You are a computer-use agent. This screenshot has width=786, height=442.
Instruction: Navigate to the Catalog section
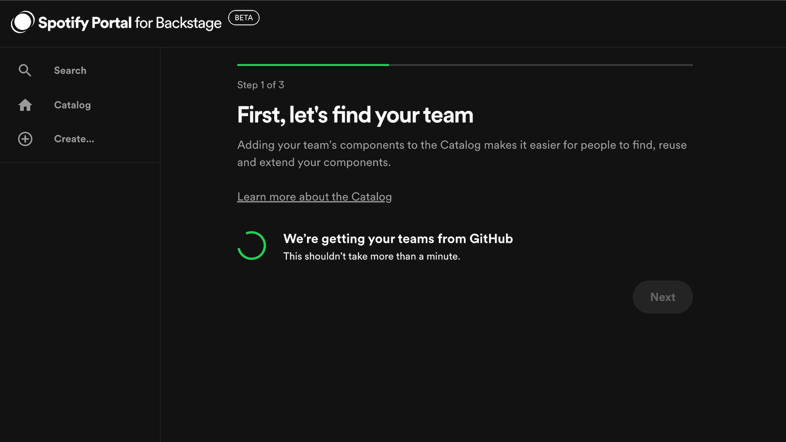pyautogui.click(x=72, y=105)
